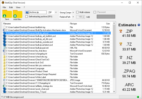Click the Excel icon of affiliate_strategy.xlsx

pos(4,86)
